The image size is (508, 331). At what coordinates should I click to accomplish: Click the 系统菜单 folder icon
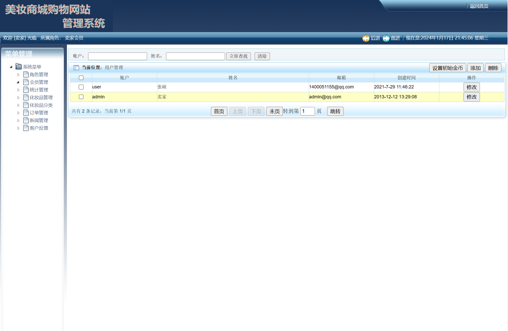coord(19,67)
